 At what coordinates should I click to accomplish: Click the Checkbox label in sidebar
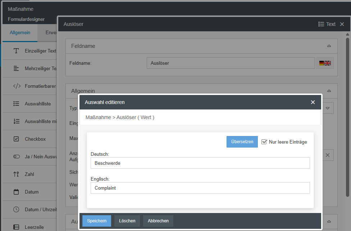35,139
